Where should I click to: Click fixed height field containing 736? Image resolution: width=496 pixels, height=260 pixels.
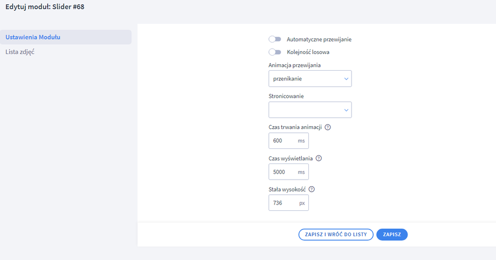pyautogui.click(x=283, y=203)
